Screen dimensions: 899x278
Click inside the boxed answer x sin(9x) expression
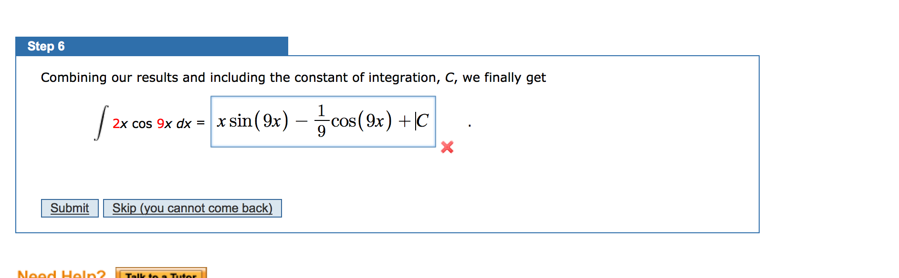251,120
